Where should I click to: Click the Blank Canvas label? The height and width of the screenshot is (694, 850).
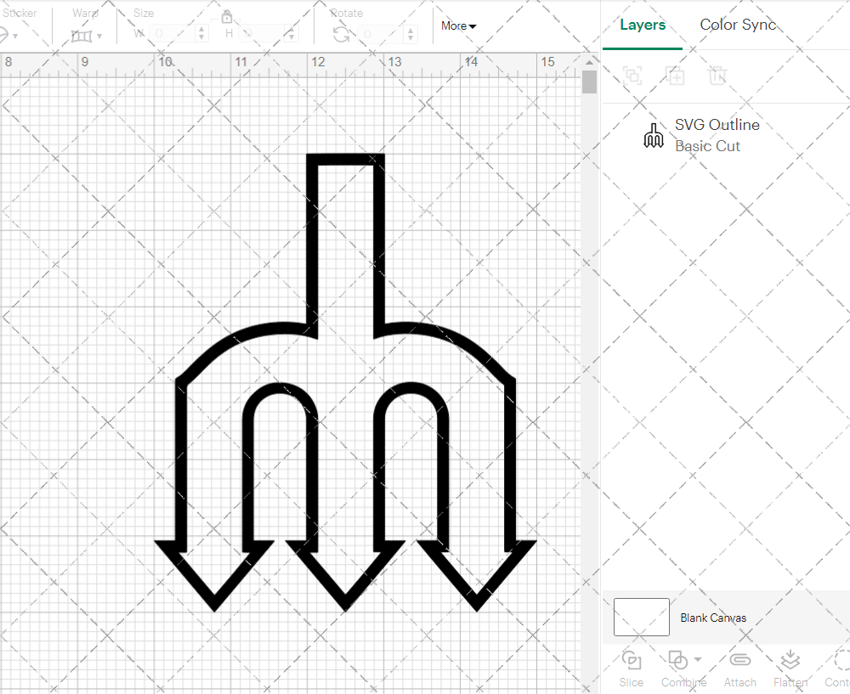(x=713, y=618)
